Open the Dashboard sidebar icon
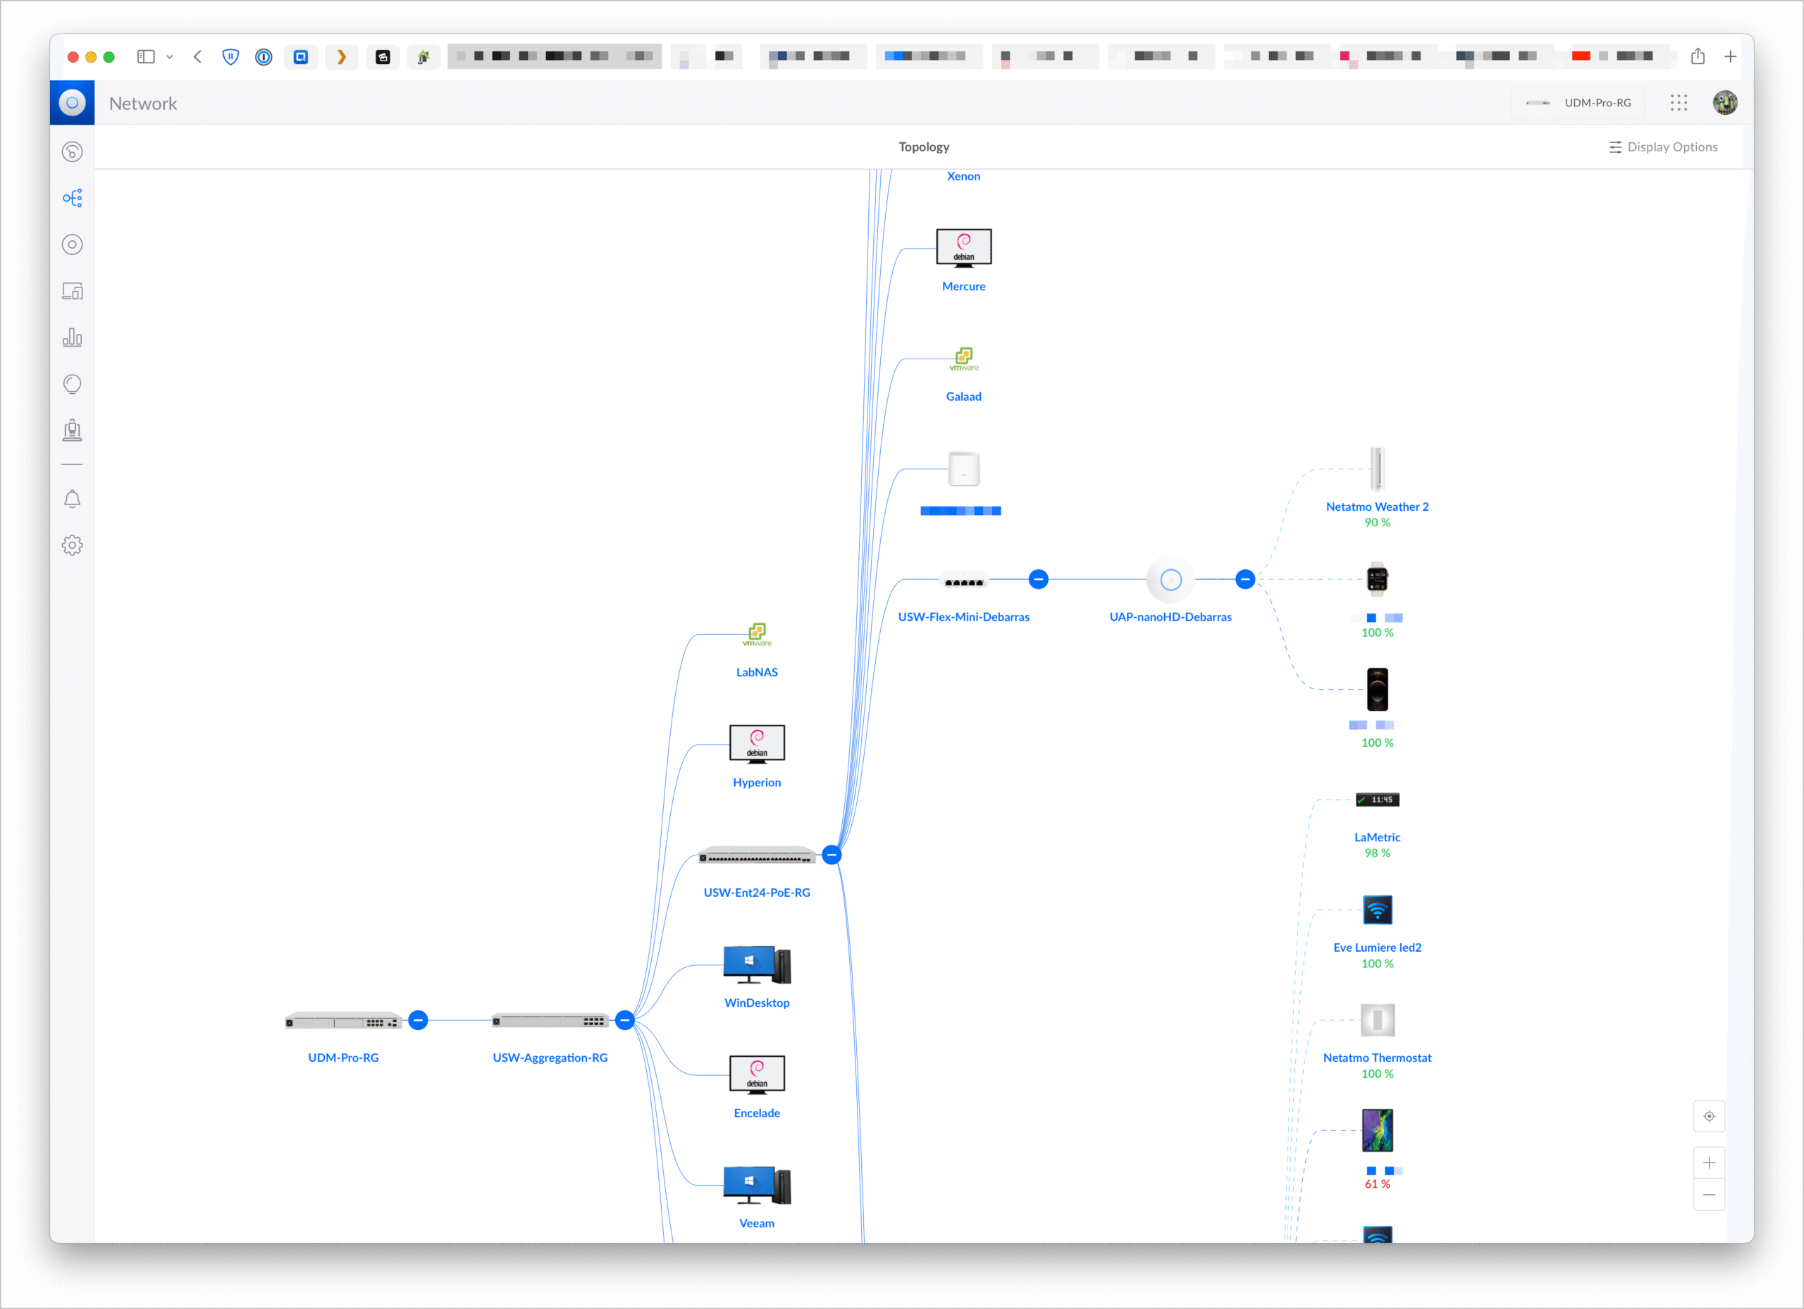This screenshot has height=1309, width=1804. tap(73, 152)
